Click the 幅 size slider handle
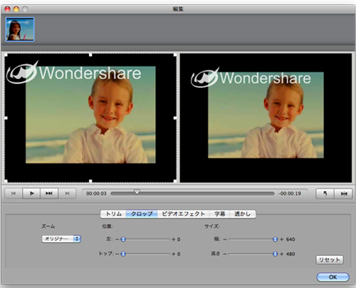The image size is (356, 288). pos(275,240)
